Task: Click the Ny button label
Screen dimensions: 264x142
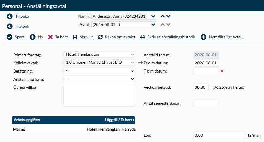Action: [40, 37]
